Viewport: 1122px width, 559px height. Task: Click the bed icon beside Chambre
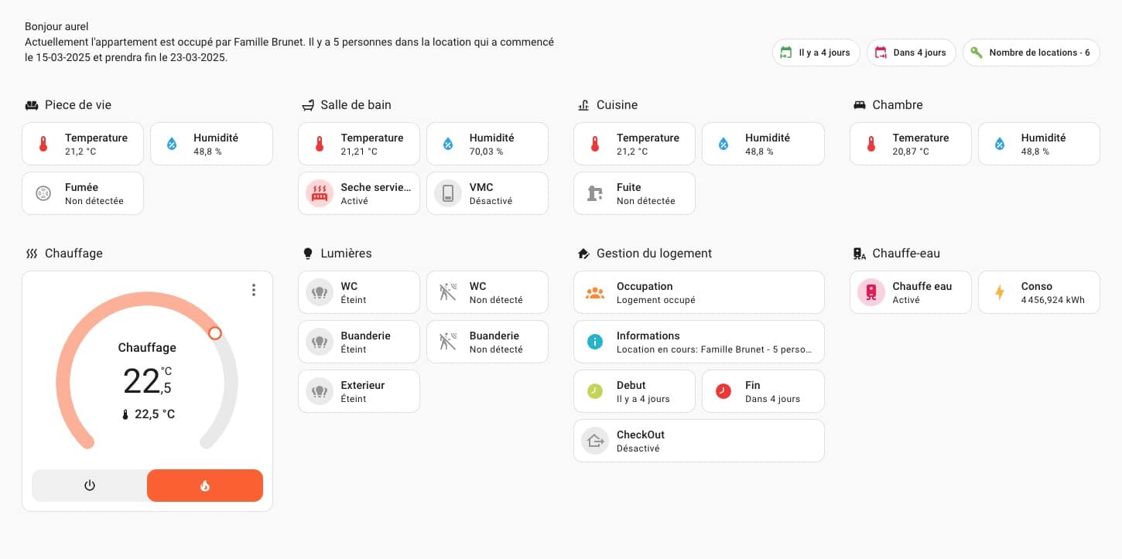tap(859, 105)
